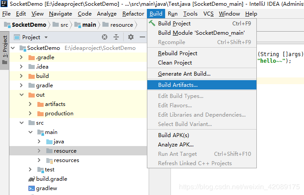
Task: Expand the .idea folder
Action: point(21,67)
